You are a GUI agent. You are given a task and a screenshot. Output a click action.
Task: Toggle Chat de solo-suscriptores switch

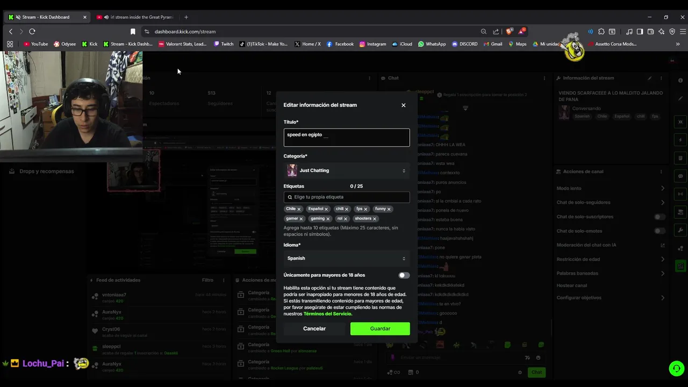click(x=659, y=217)
